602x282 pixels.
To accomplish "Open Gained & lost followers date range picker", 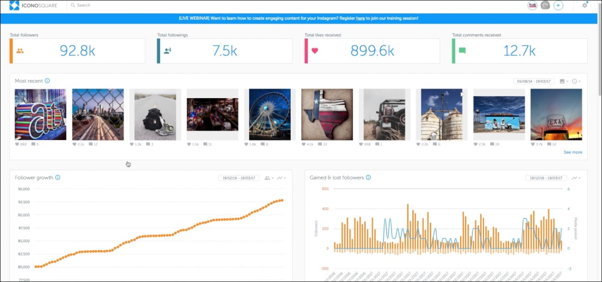I will [546, 178].
